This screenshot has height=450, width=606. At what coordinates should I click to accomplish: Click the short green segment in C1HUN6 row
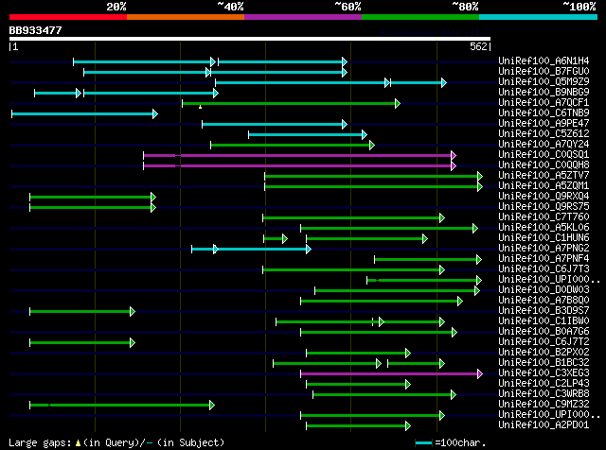pyautogui.click(x=276, y=239)
